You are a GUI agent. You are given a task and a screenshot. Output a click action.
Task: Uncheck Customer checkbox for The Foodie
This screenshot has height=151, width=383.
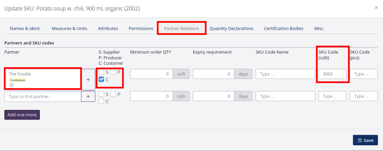pyautogui.click(x=101, y=80)
